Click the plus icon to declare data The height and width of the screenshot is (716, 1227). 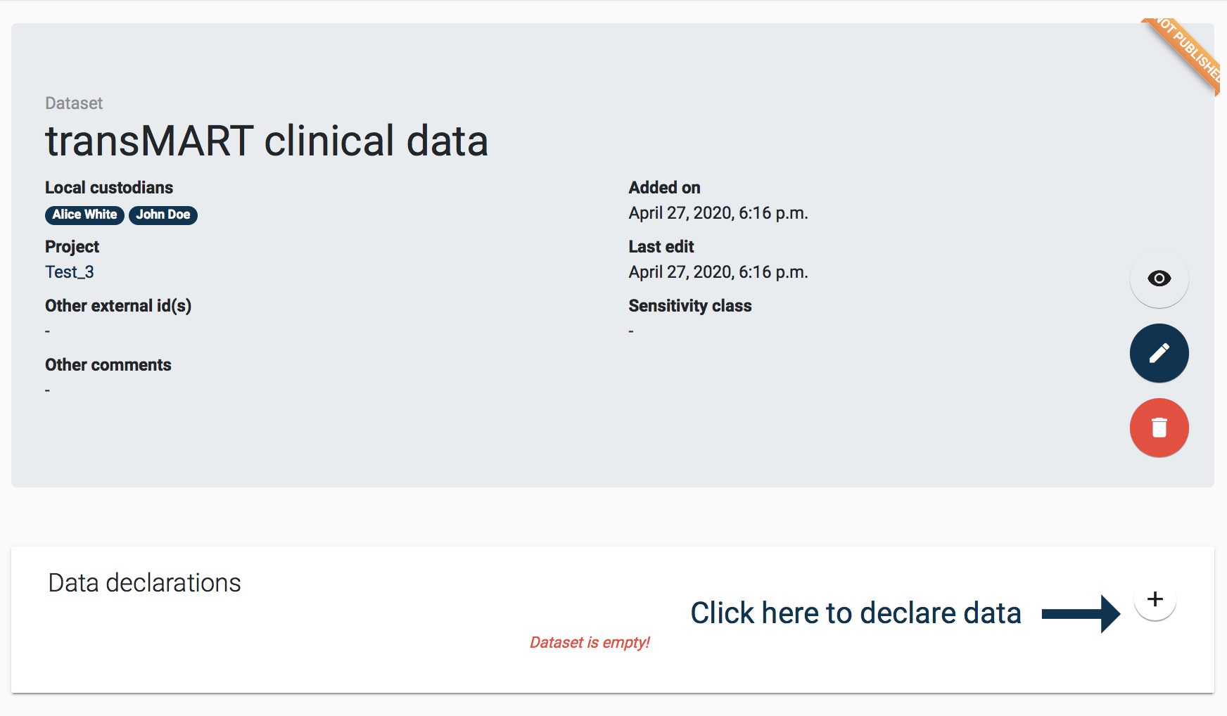1155,599
